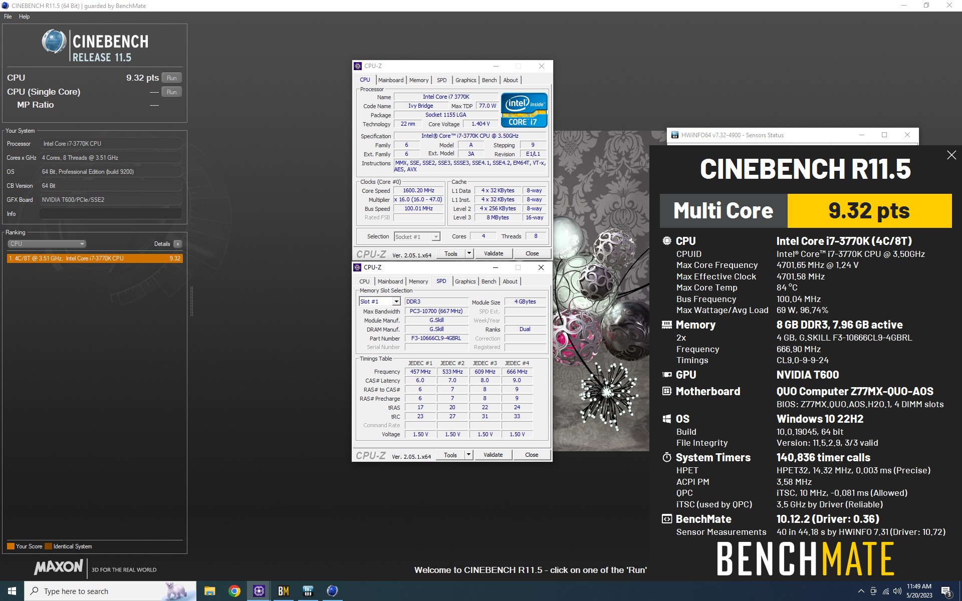Screen dimensions: 962x601
Task: Open Bench tab in lower CPU-Z
Action: click(x=489, y=281)
